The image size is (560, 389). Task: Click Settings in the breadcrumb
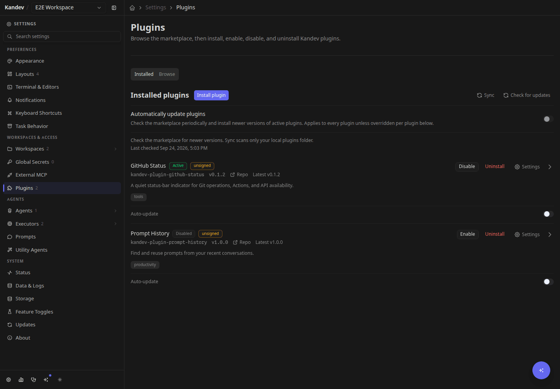pyautogui.click(x=156, y=8)
